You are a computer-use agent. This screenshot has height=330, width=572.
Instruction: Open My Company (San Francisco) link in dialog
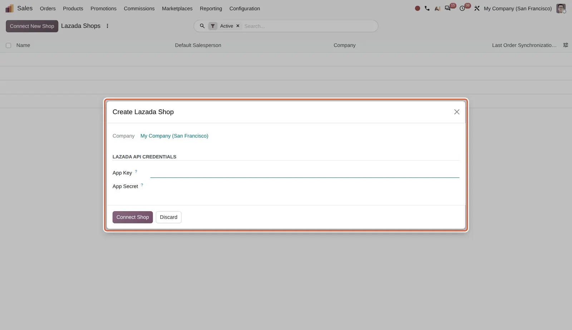coord(174,136)
